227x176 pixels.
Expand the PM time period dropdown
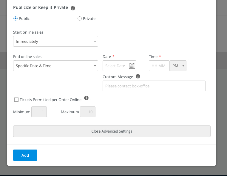178,66
